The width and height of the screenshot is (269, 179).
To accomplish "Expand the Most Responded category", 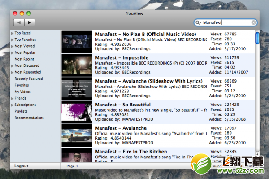I will click(12, 72).
